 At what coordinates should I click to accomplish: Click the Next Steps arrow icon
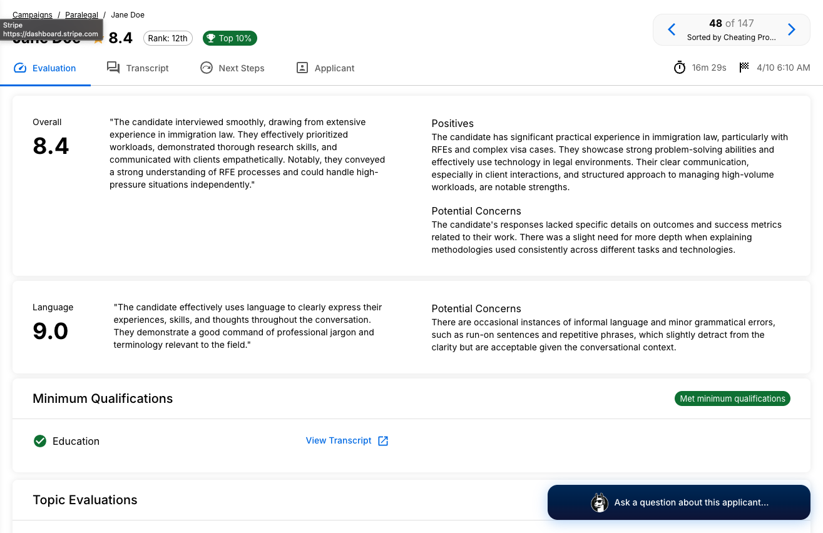pos(207,68)
